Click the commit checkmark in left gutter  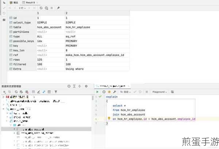pos(4,8)
